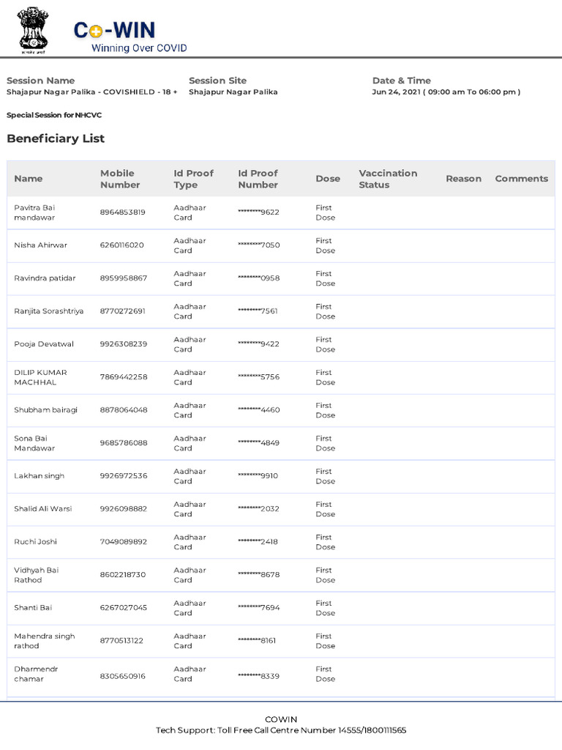This screenshot has height=750, width=562.
Task: Select the Ravindra patidar row name
Action: click(45, 278)
